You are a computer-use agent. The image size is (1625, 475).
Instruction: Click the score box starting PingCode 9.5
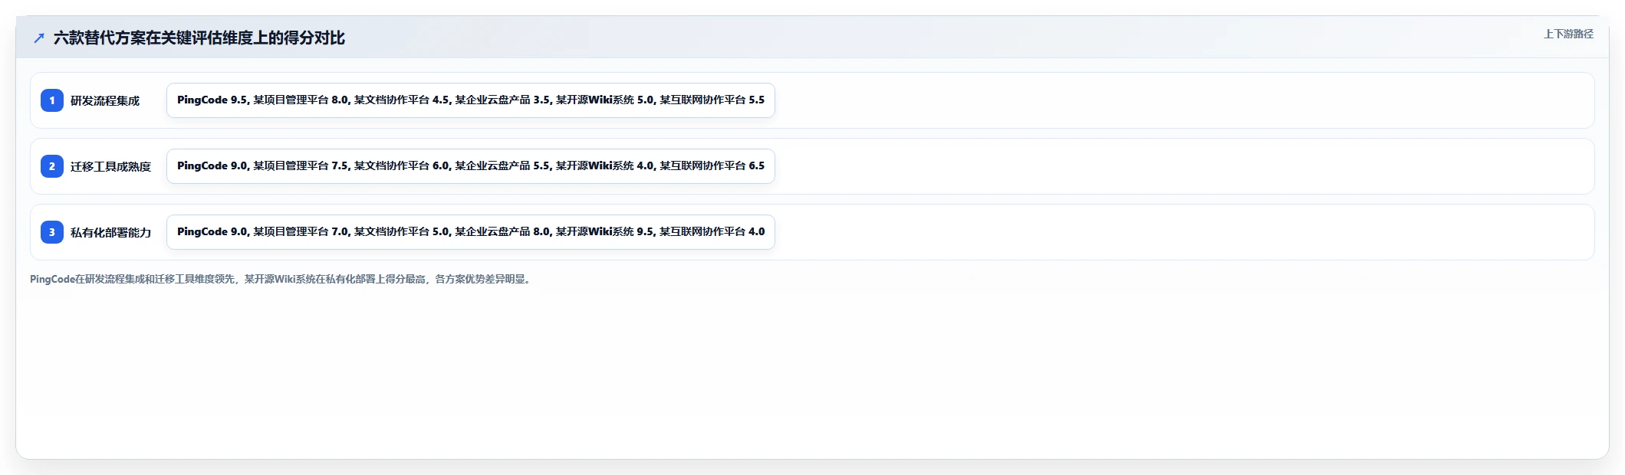pos(471,100)
